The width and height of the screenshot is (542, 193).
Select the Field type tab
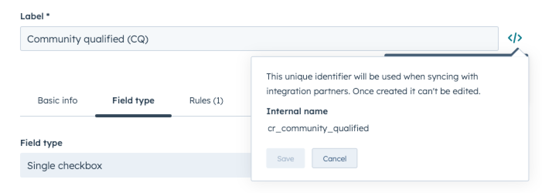click(x=133, y=101)
